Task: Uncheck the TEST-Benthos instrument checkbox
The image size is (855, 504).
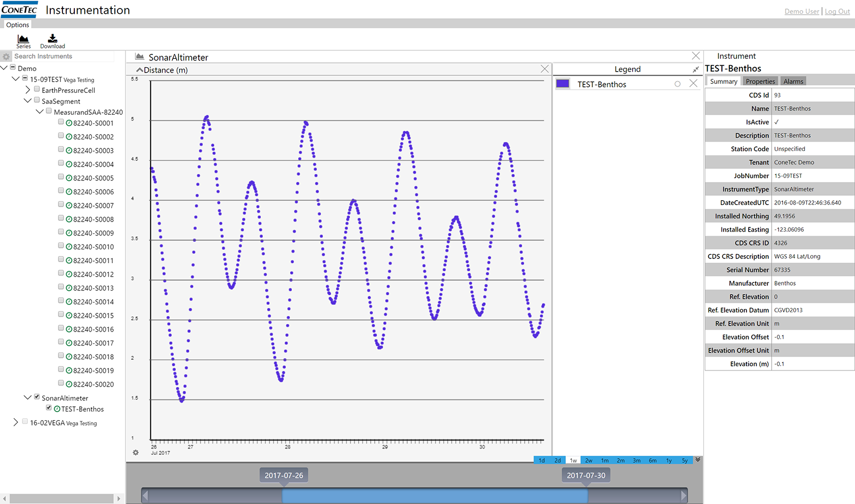Action: [x=49, y=408]
